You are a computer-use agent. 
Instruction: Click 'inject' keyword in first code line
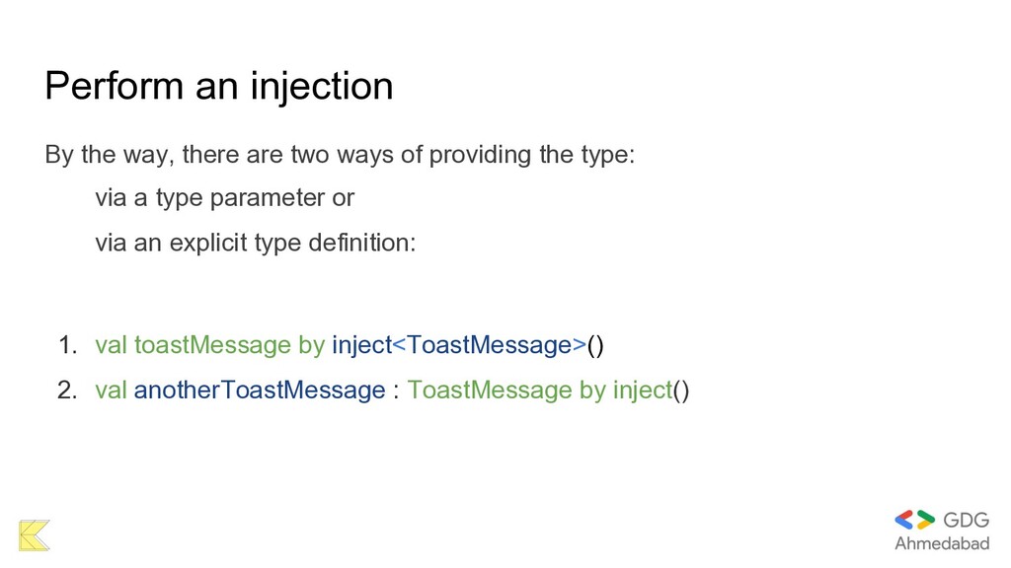point(361,345)
